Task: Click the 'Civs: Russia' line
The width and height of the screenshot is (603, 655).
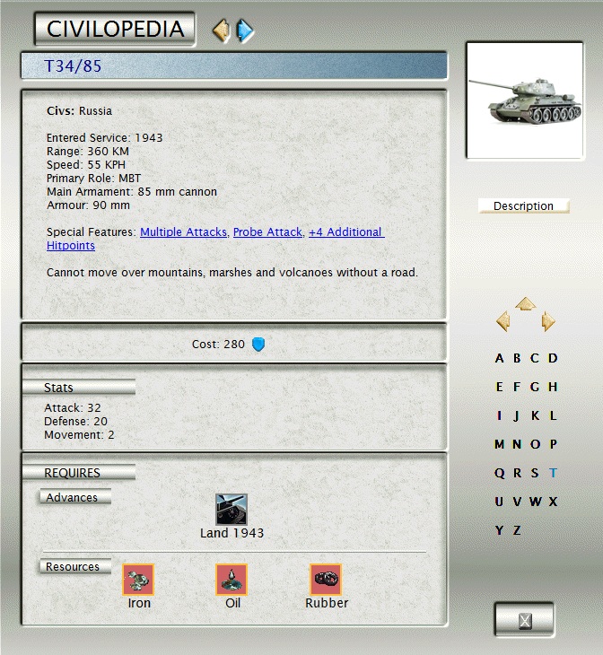Action: [79, 111]
